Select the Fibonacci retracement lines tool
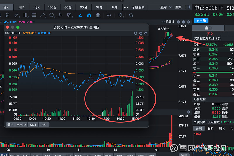Viewport: 234px width, 156px height. pos(34,15)
